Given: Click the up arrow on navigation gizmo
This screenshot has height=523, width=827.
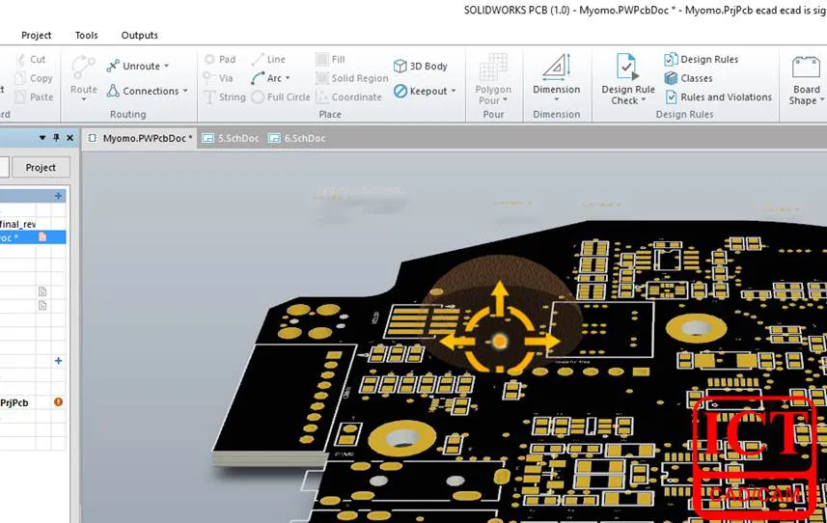Looking at the screenshot, I should tap(499, 297).
